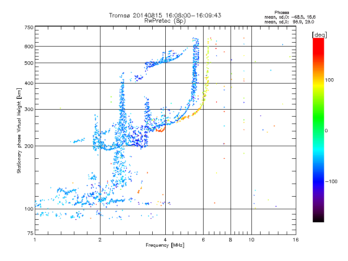Click the y-axis tick label '200'
This screenshot has height=261, width=348.
[29, 146]
